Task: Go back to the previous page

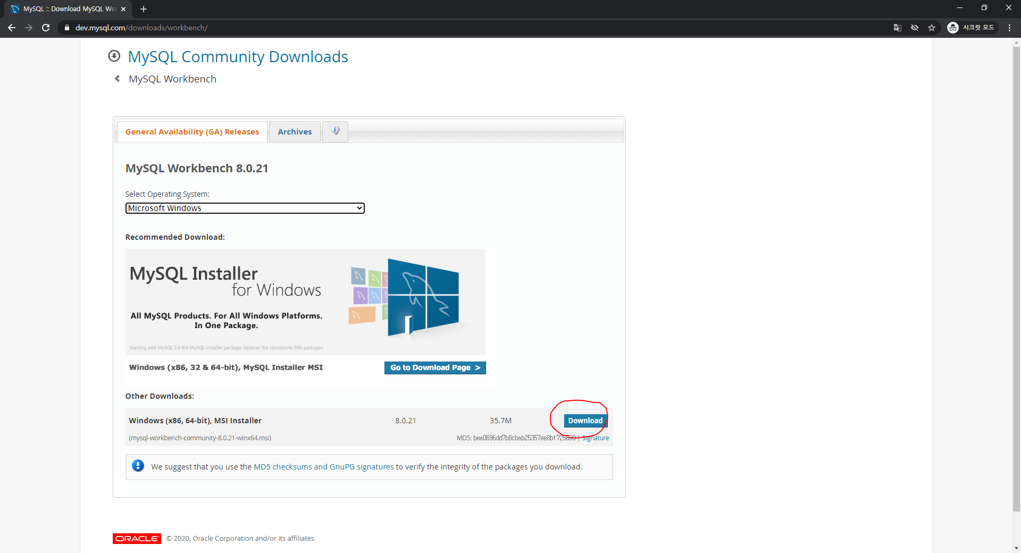Action: [x=12, y=28]
